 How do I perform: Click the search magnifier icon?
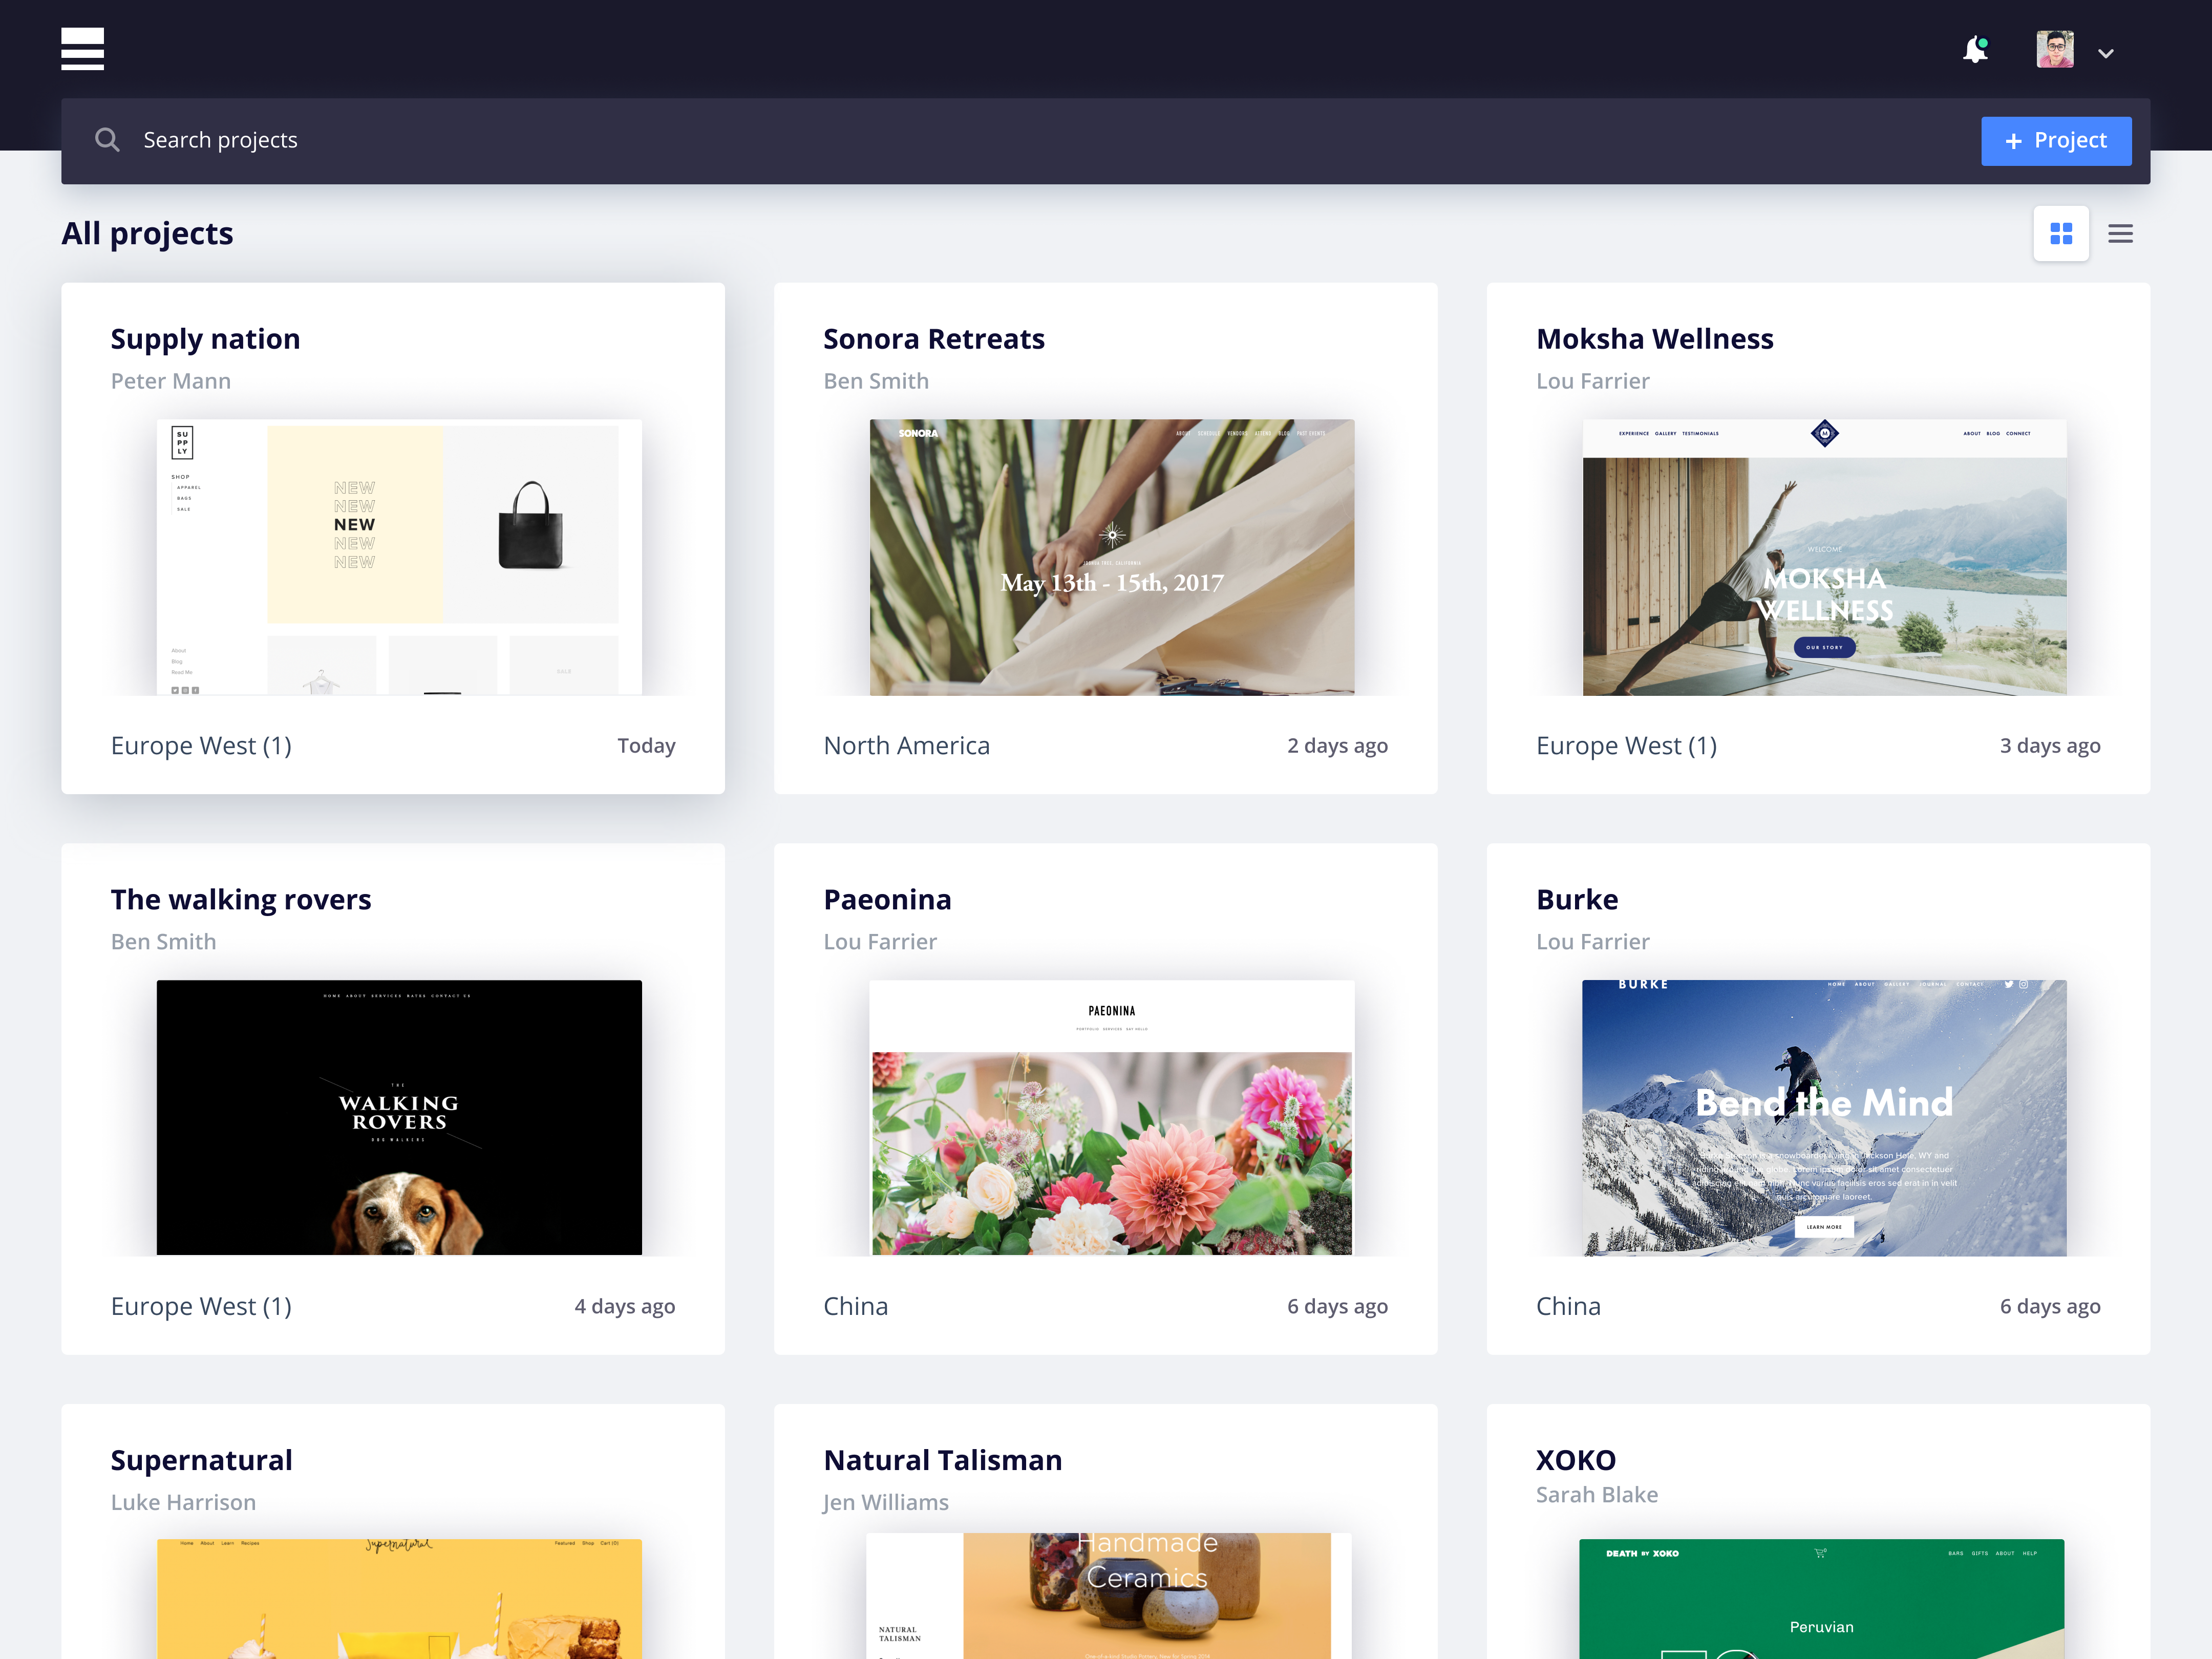pyautogui.click(x=107, y=140)
